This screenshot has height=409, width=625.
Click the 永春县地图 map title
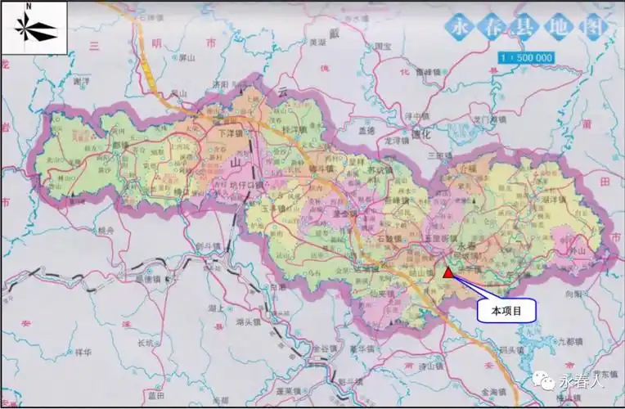point(529,28)
